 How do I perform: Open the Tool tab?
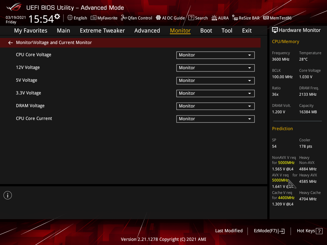(227, 31)
